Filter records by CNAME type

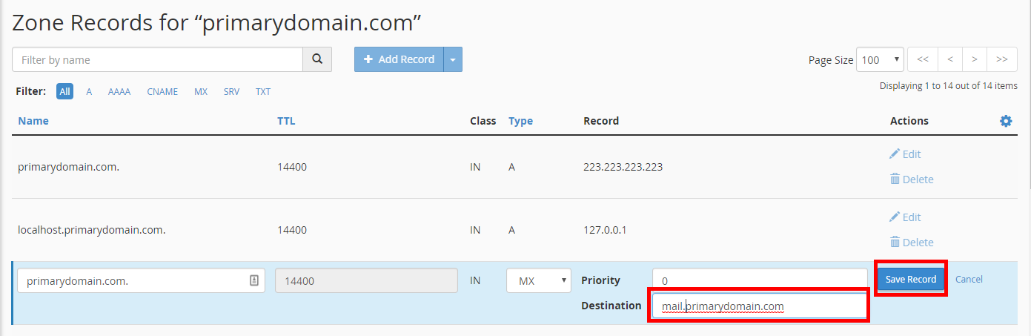[x=162, y=92]
